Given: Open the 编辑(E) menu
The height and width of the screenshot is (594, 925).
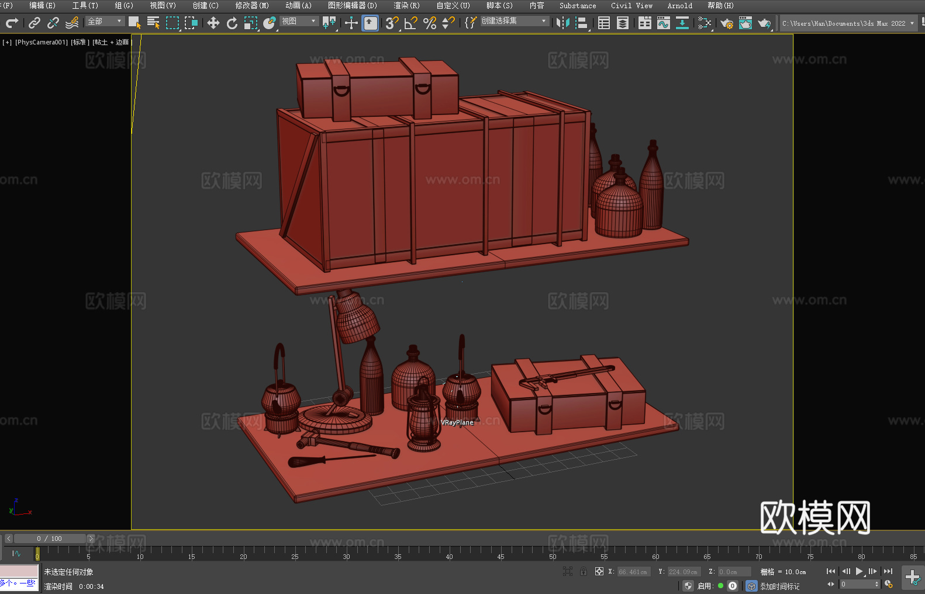Looking at the screenshot, I should tap(42, 5).
